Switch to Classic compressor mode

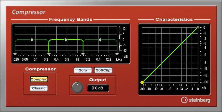(39, 88)
